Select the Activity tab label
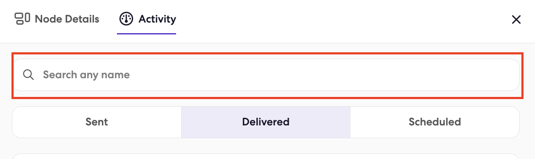Screen dimensions: 535x159 click(x=157, y=19)
